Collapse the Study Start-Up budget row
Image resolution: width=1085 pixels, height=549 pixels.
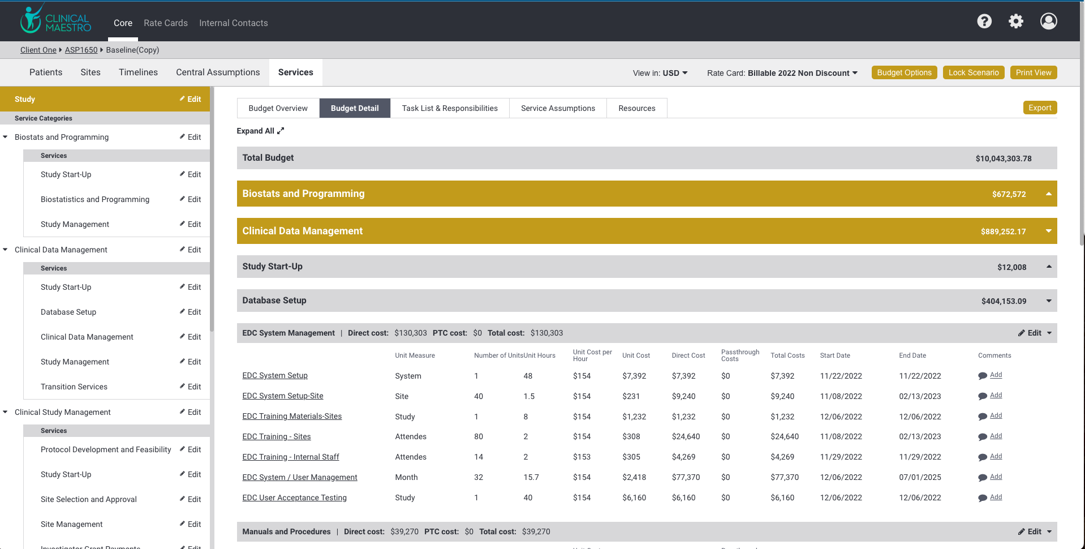1048,267
